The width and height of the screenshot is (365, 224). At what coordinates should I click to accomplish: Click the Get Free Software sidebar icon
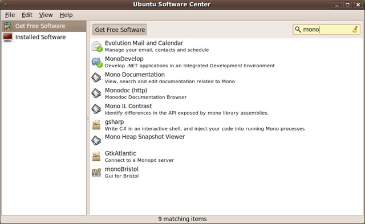(7, 26)
